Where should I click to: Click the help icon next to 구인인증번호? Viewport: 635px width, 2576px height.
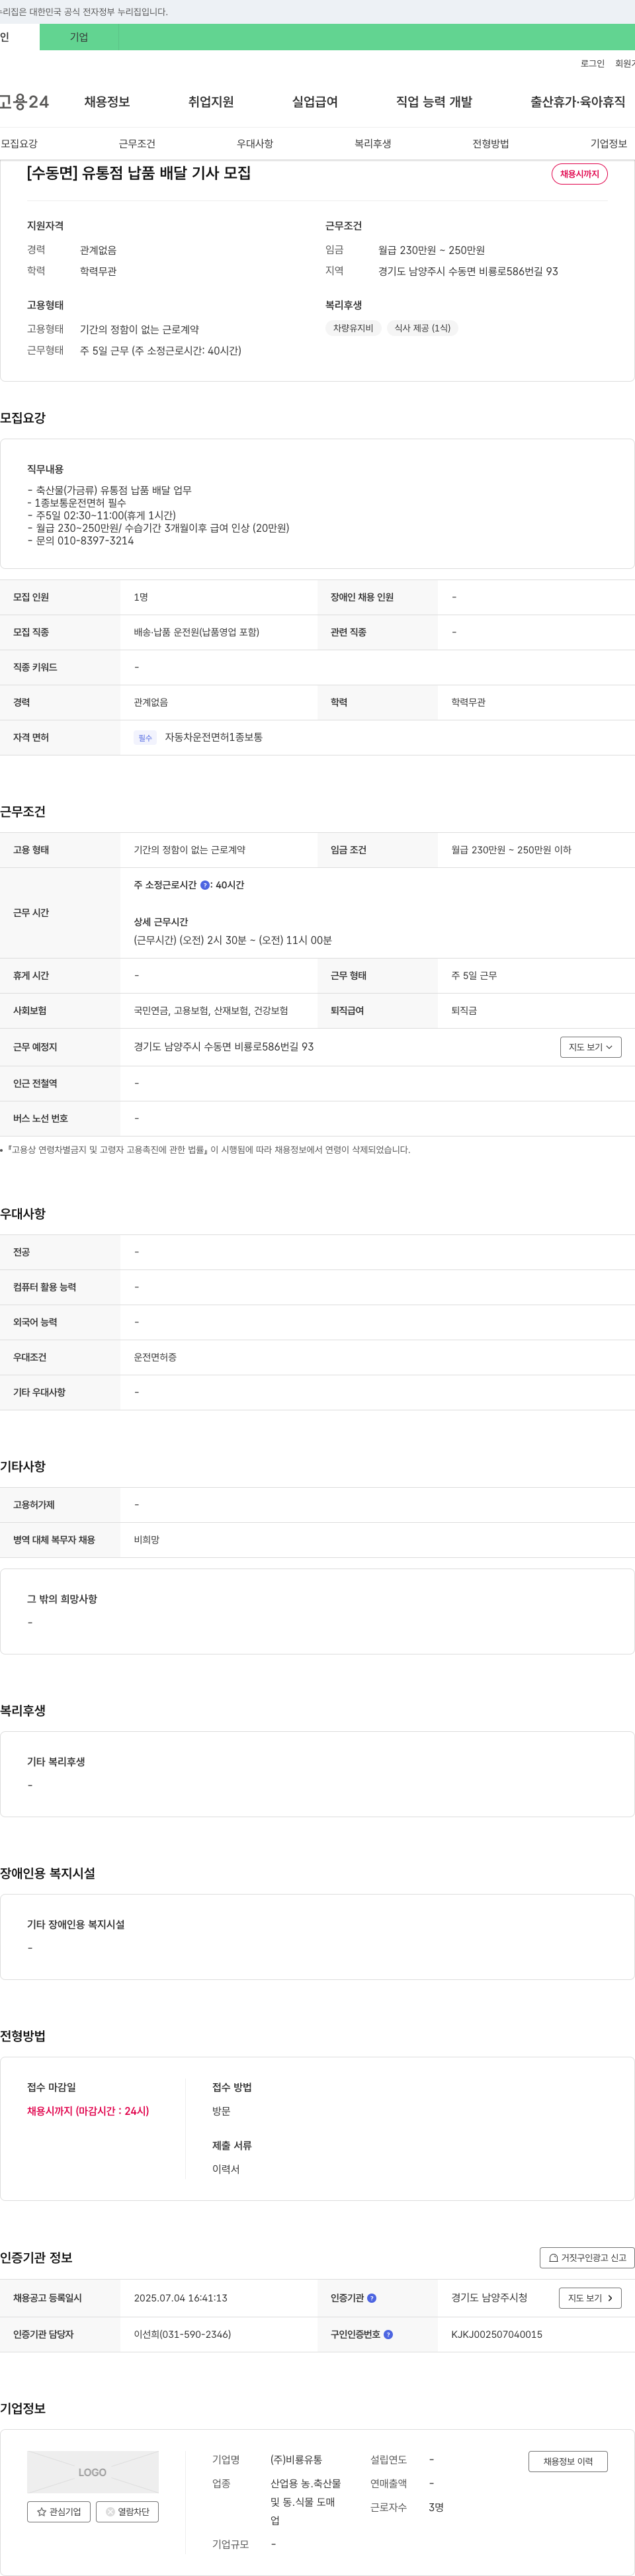[x=388, y=2334]
